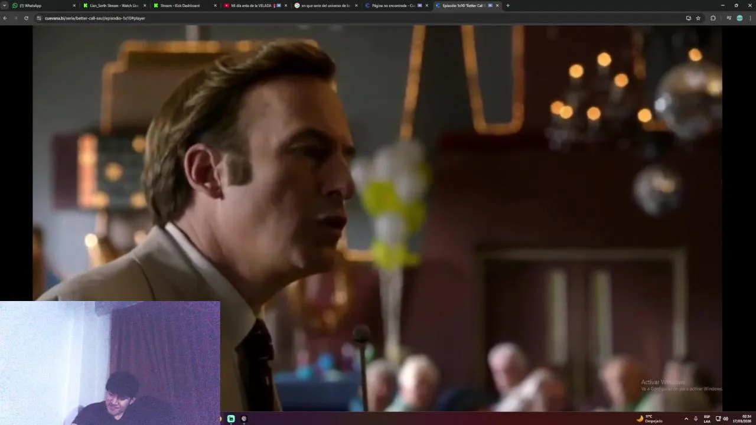Show hidden system tray icons
The height and width of the screenshot is (425, 756).
(x=686, y=419)
